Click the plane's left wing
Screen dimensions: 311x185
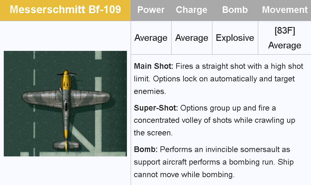[39, 97]
